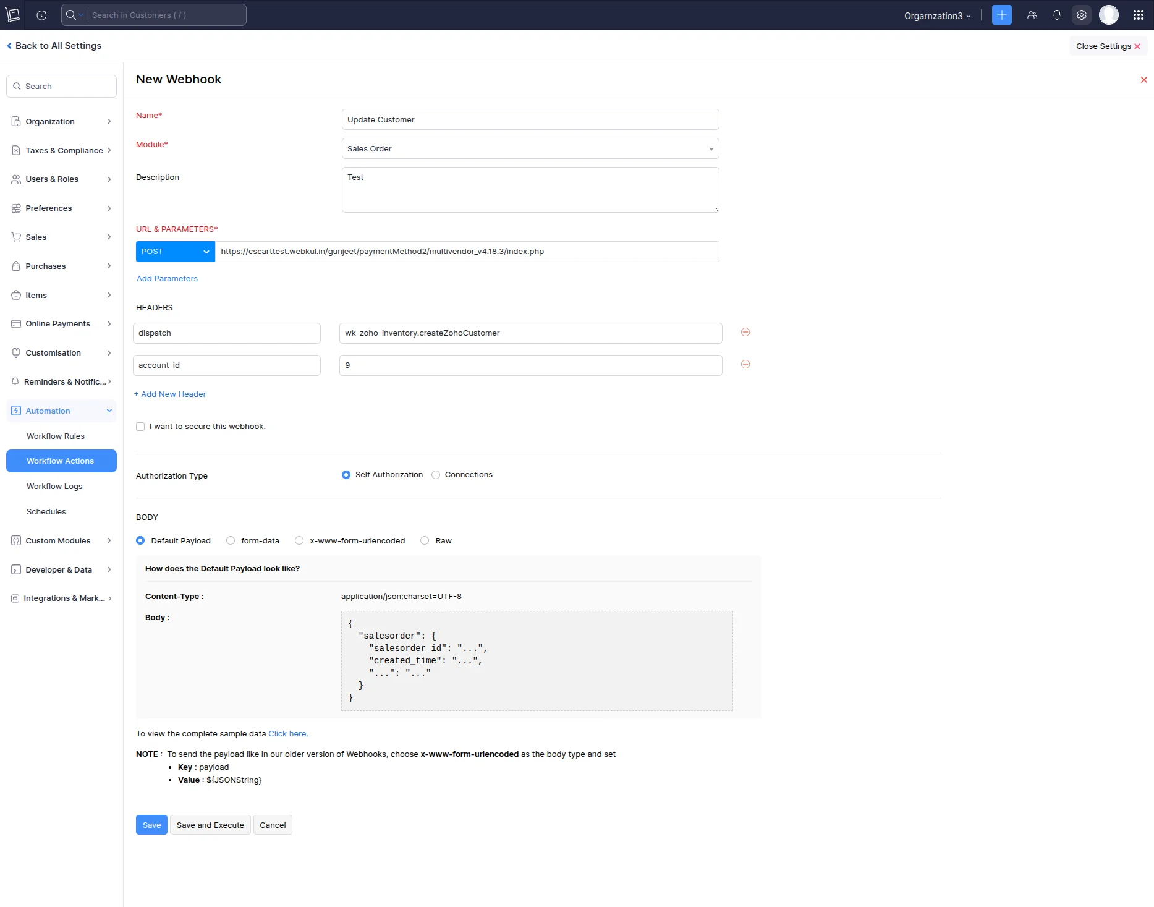Image resolution: width=1154 pixels, height=907 pixels.
Task: Go to Workflow Logs in sidebar
Action: (x=54, y=487)
